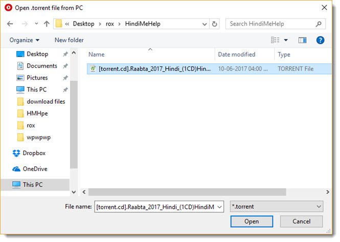Open Documents in Quick access
The height and width of the screenshot is (242, 340).
(x=41, y=66)
